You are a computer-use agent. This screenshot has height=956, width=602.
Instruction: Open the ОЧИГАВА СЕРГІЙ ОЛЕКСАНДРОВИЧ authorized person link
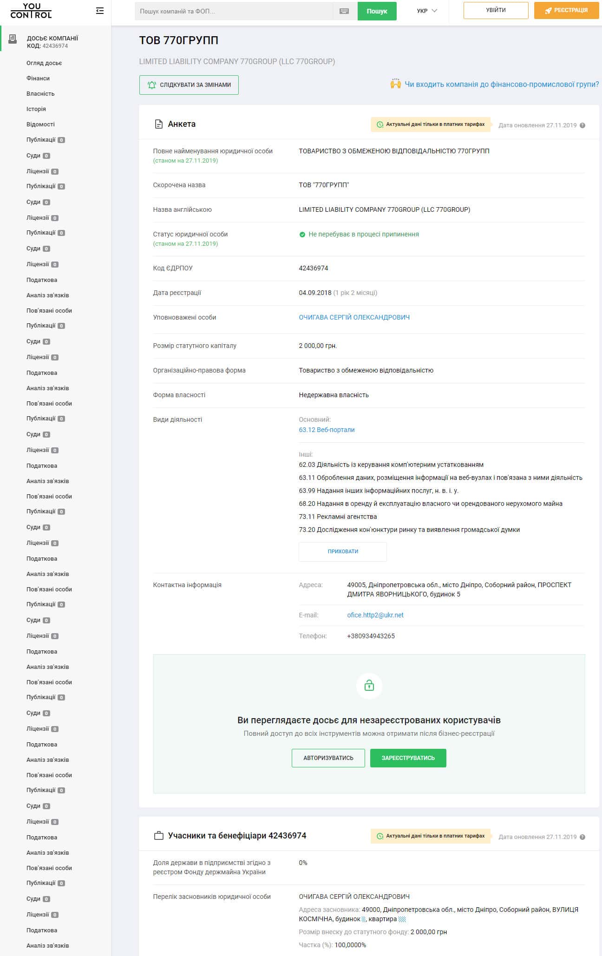354,318
